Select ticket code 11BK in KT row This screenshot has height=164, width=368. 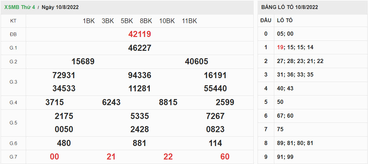pyautogui.click(x=189, y=21)
